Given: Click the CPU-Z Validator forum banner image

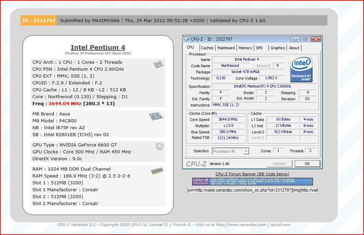Looking at the screenshot, I should click(x=252, y=182).
